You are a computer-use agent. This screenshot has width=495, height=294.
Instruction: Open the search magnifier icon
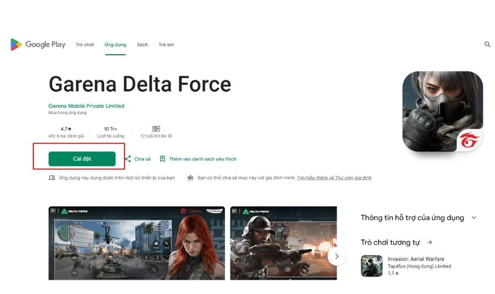coord(487,44)
